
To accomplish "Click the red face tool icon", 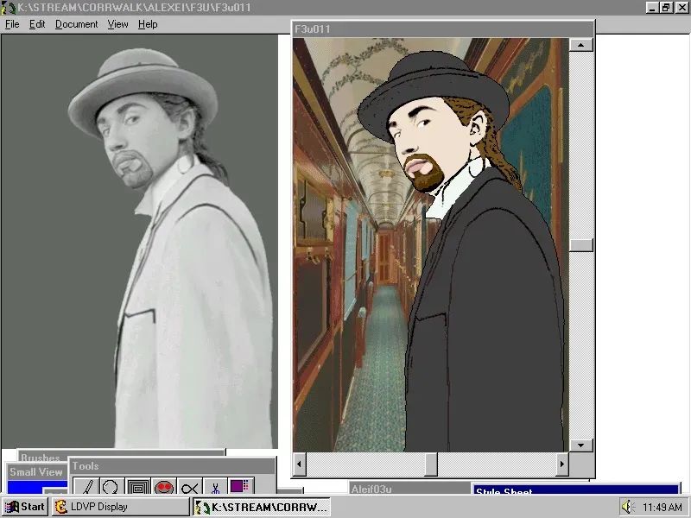I will (164, 488).
